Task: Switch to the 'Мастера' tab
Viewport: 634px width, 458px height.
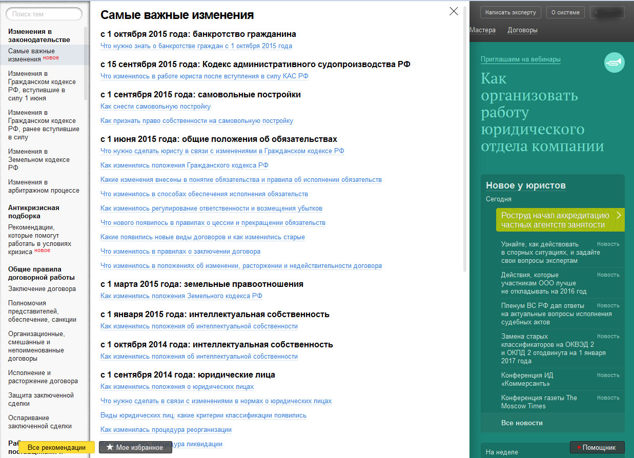Action: pos(483,30)
